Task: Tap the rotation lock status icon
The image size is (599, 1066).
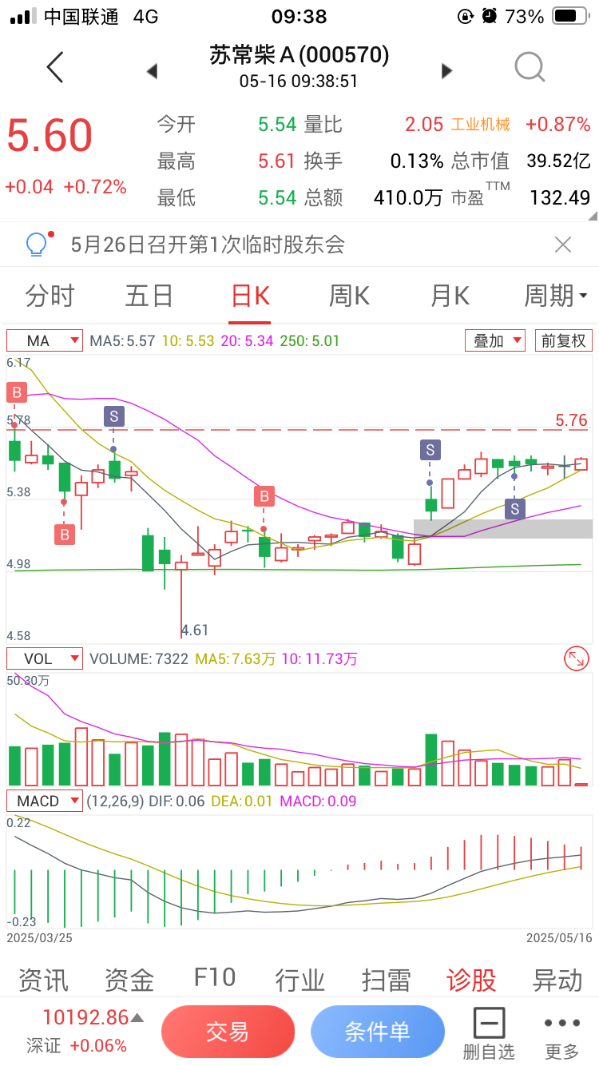Action: (466, 16)
